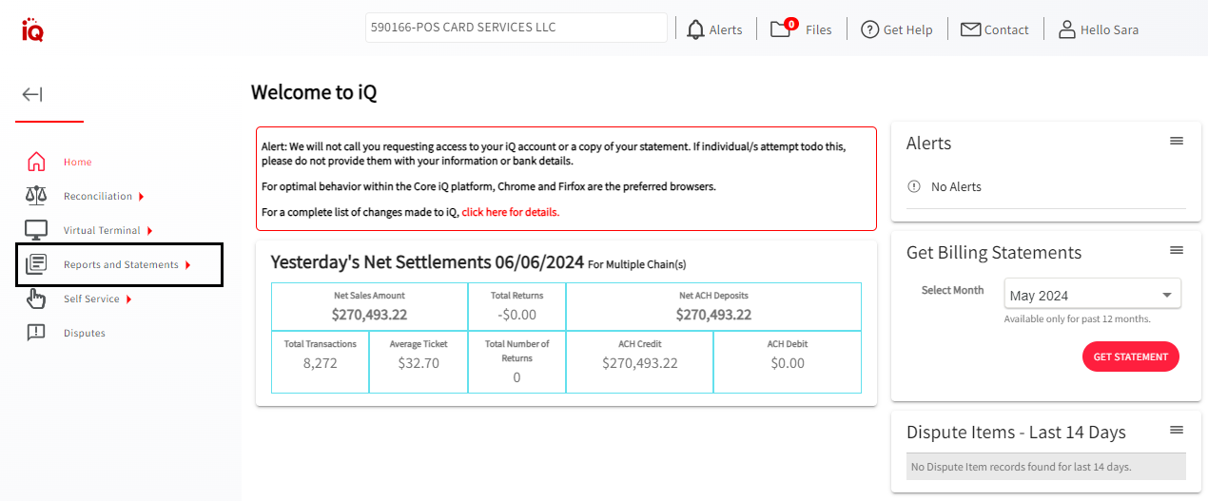The height and width of the screenshot is (501, 1208).
Task: Click the merchant account search field
Action: point(516,28)
